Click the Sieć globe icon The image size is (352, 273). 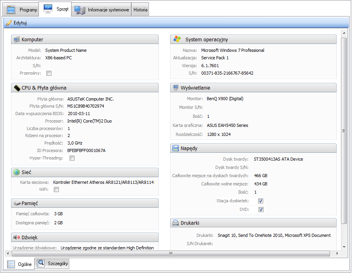click(x=16, y=172)
